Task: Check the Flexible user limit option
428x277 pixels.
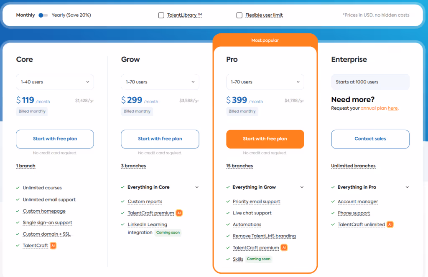Action: (239, 15)
